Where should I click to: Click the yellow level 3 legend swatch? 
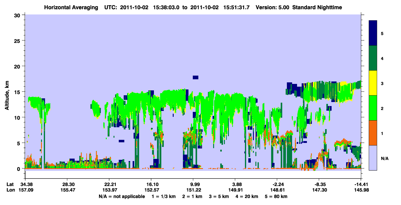tap(373, 83)
